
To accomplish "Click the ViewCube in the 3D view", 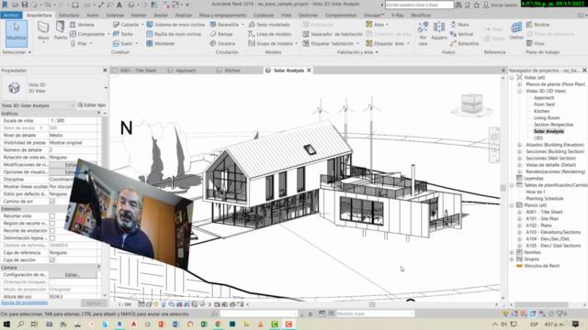I will 471,104.
